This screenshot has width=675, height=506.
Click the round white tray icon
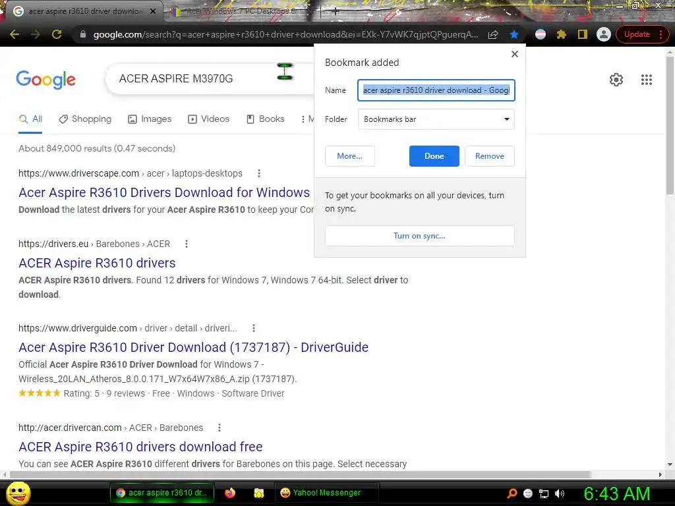(x=528, y=493)
